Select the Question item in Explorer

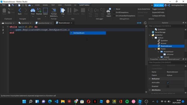[164, 41]
